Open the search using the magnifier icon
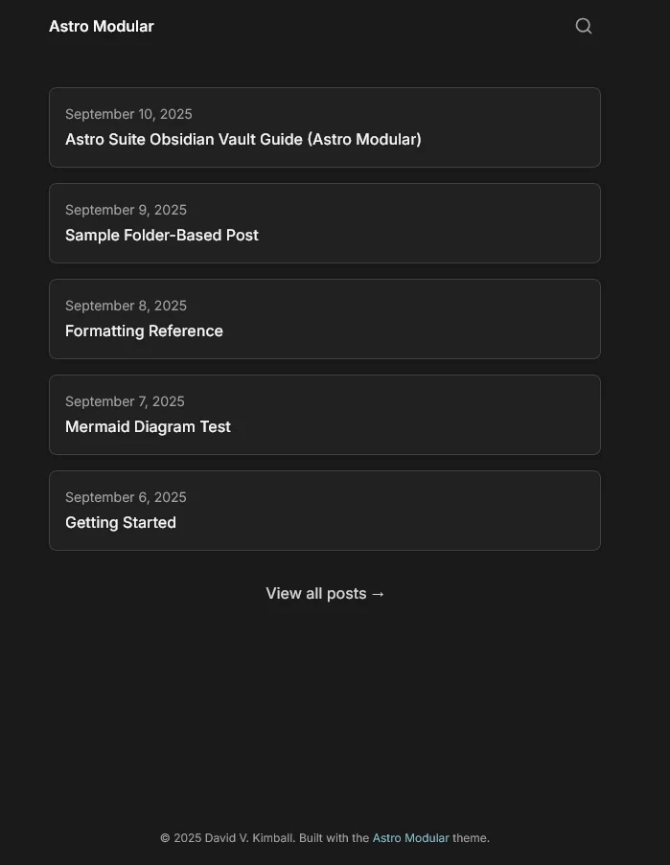Viewport: 670px width, 865px height. [583, 26]
